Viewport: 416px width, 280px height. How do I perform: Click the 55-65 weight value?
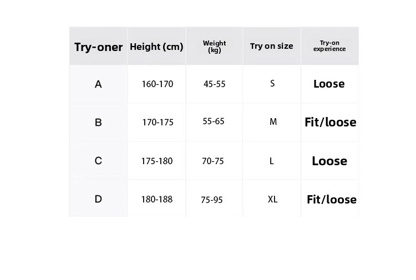[214, 121]
